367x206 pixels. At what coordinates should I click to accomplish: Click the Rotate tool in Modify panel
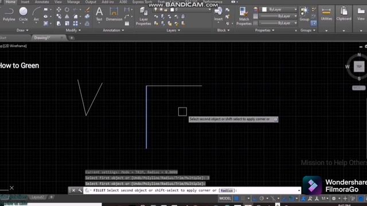click(67, 10)
